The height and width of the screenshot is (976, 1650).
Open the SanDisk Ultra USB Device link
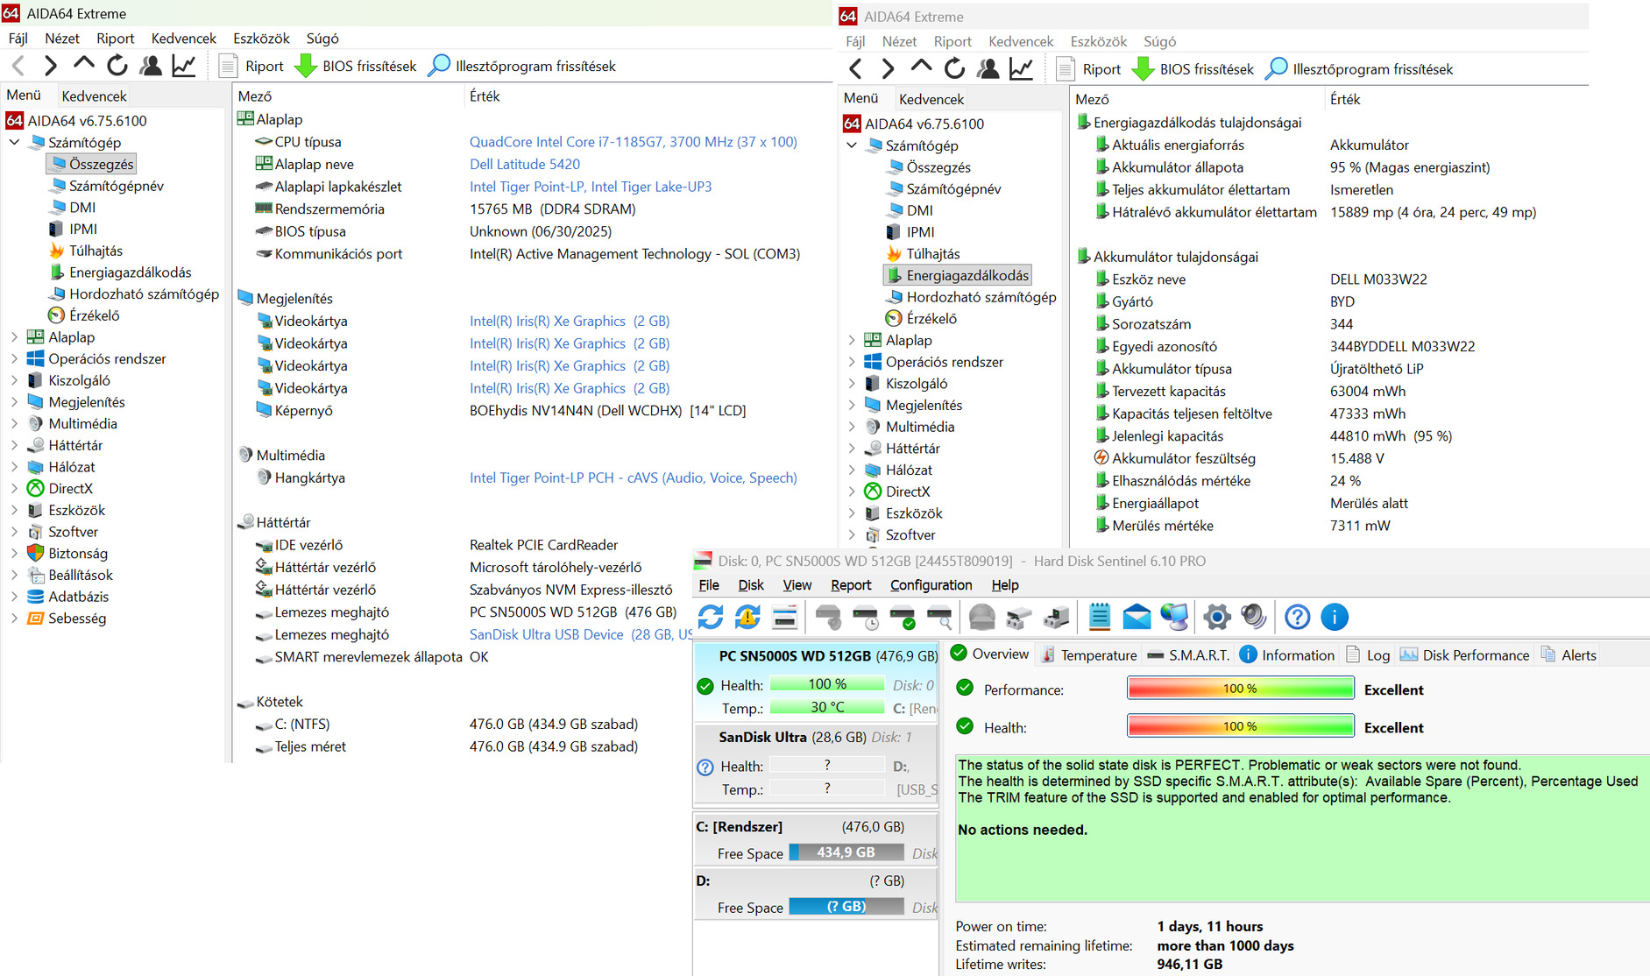click(x=581, y=634)
